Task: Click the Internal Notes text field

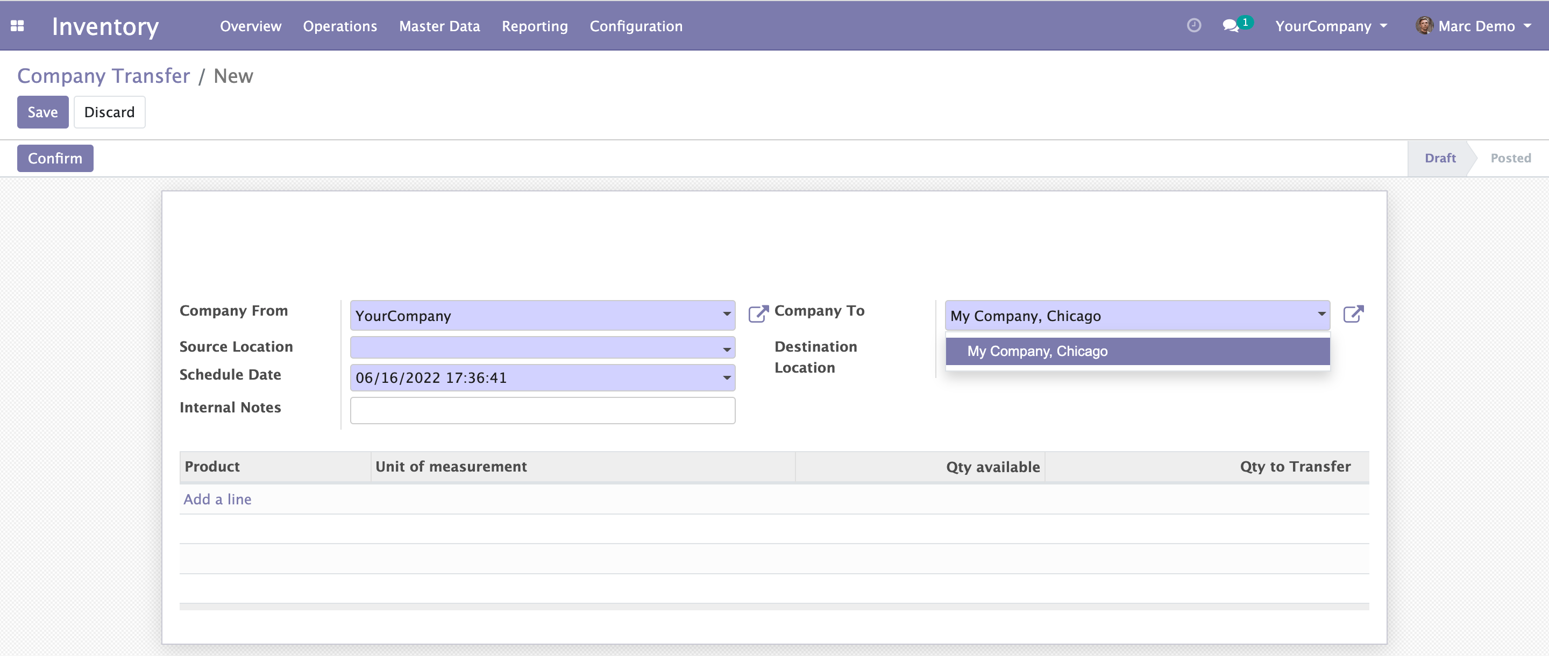Action: tap(542, 410)
